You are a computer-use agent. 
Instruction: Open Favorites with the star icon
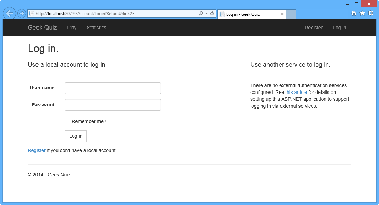362,13
